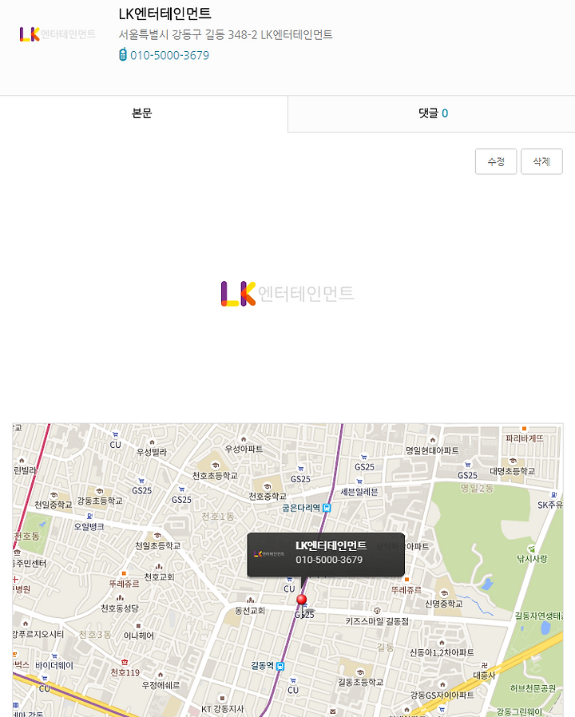Click the LK엔터테인먼트 map info bubble
The width and height of the screenshot is (575, 717).
(326, 554)
